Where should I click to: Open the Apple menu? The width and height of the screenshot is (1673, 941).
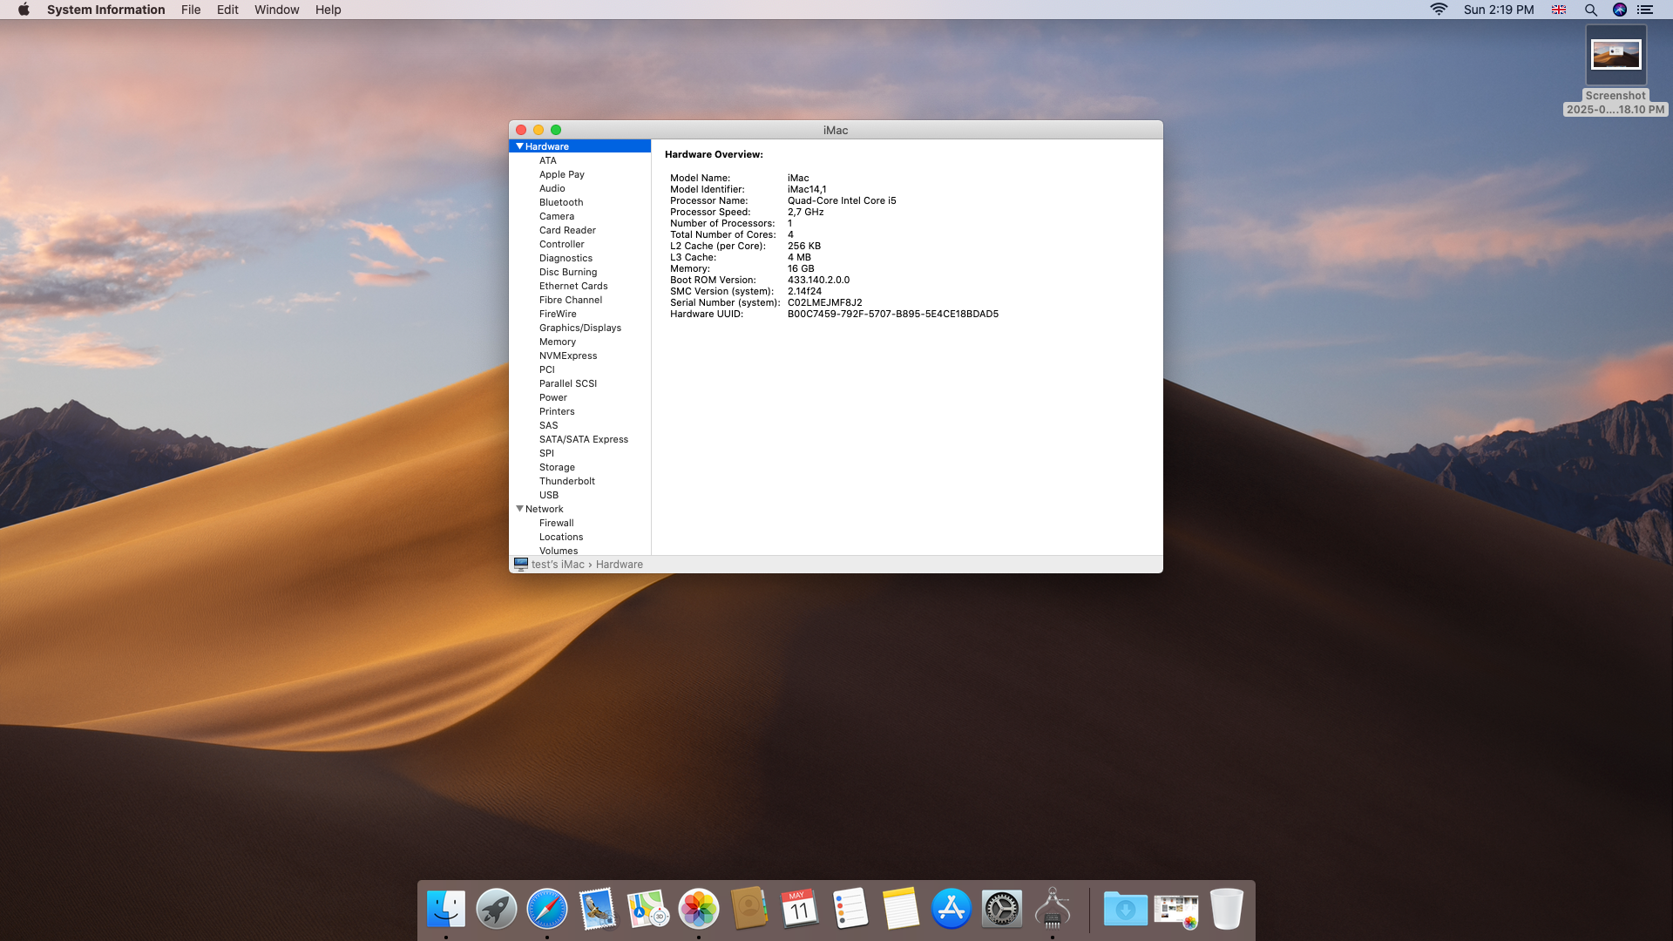(24, 10)
